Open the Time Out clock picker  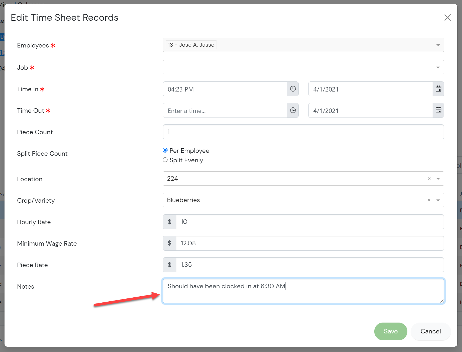(293, 110)
